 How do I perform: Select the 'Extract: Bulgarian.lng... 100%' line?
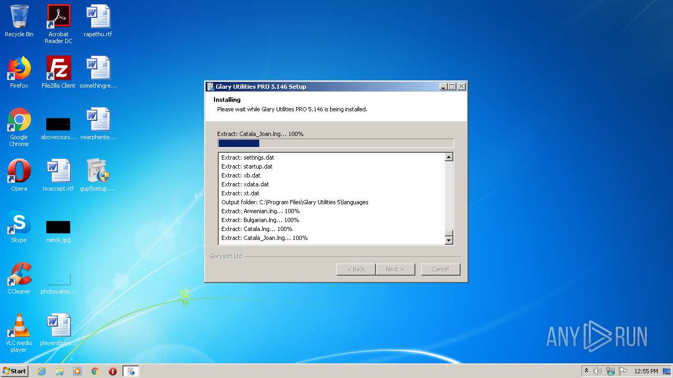coord(260,220)
